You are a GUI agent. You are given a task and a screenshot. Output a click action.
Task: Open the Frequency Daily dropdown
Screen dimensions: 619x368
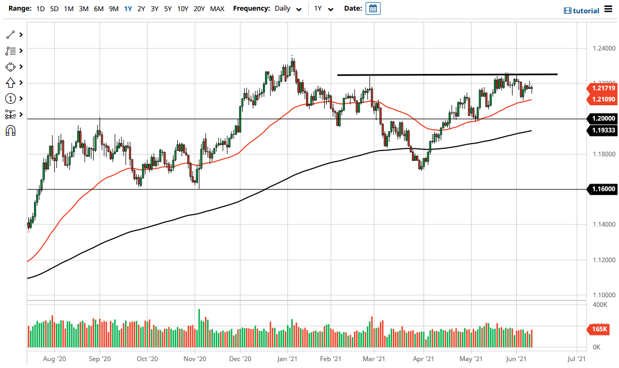click(x=288, y=9)
